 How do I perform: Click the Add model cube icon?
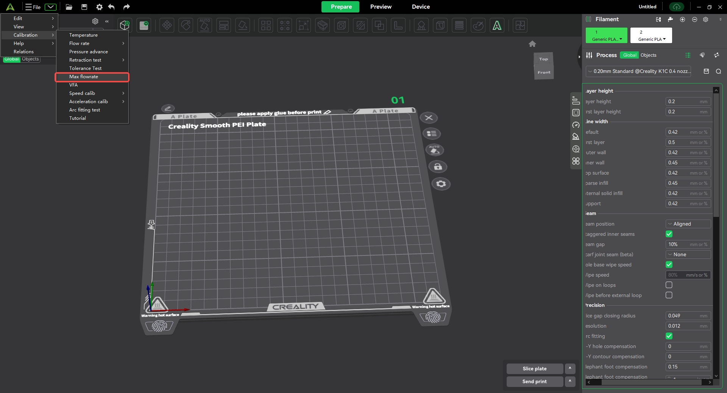[x=125, y=25]
